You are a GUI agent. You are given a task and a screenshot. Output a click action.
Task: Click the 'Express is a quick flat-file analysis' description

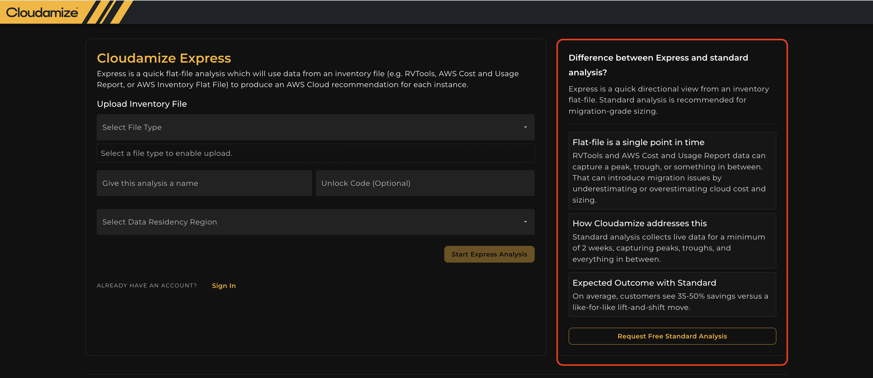pyautogui.click(x=308, y=79)
